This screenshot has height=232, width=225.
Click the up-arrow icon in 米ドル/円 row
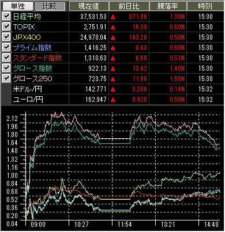pyautogui.click(x=113, y=89)
